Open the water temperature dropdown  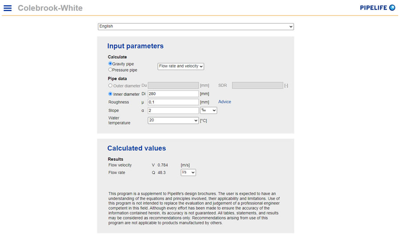[173, 121]
